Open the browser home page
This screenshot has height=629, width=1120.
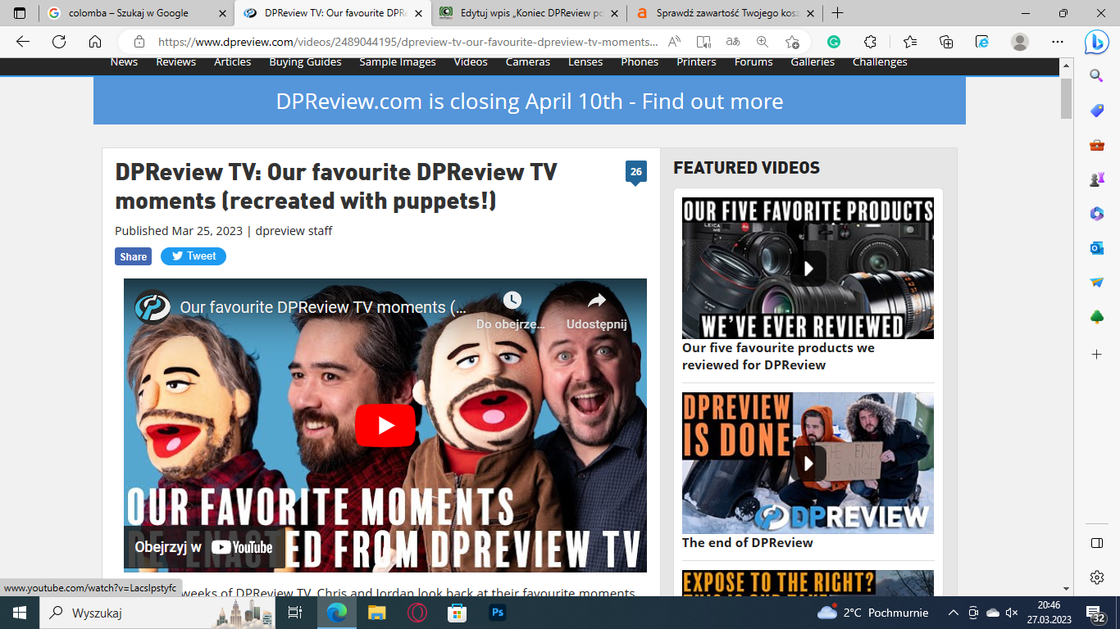pos(95,42)
